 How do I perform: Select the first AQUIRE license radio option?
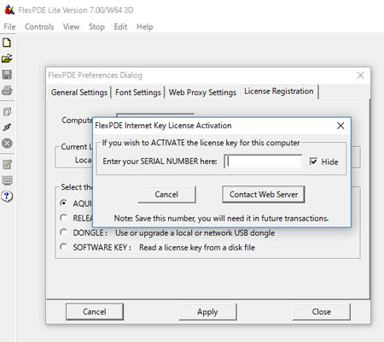pyautogui.click(x=64, y=203)
